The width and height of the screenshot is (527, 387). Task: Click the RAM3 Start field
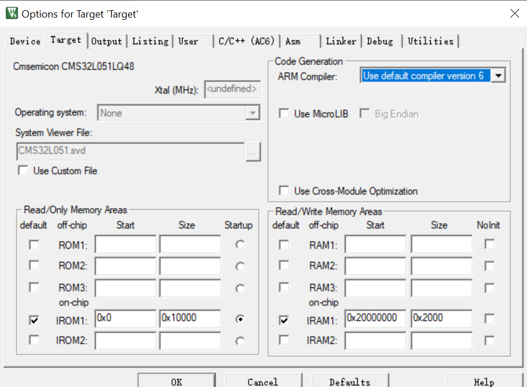pyautogui.click(x=376, y=289)
